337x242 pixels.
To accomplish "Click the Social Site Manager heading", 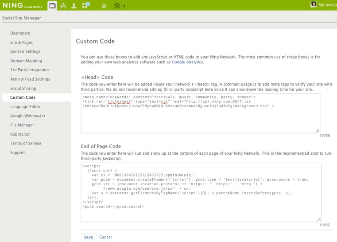I will (22, 18).
